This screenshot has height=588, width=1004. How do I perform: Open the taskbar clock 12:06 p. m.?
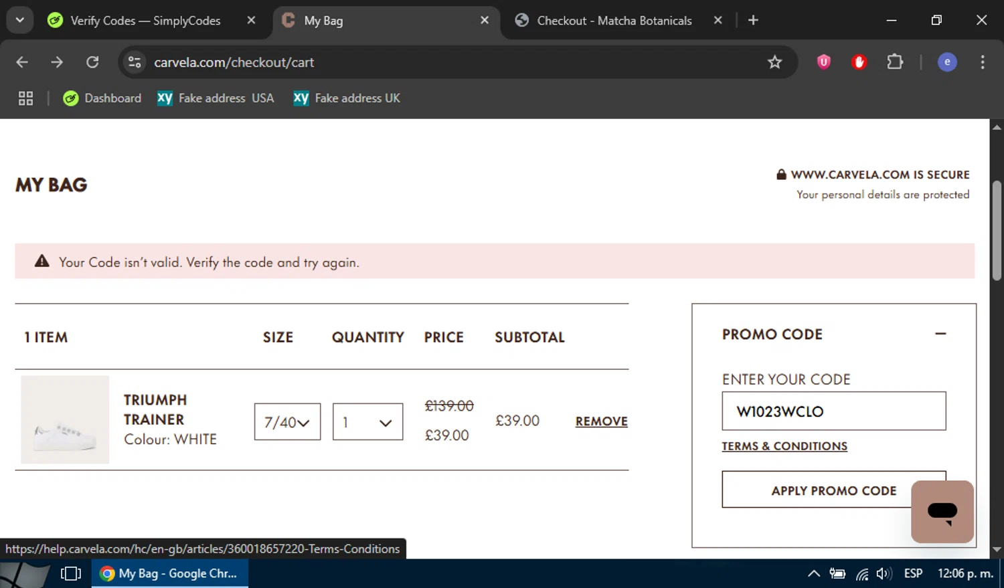(965, 574)
